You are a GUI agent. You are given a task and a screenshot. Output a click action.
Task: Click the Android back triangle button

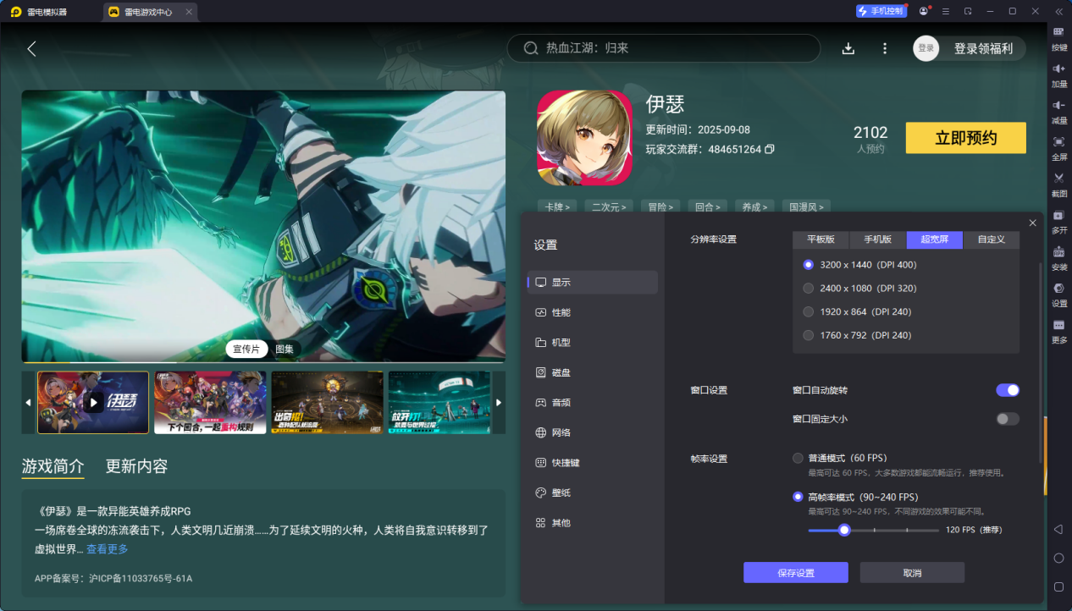[1058, 529]
